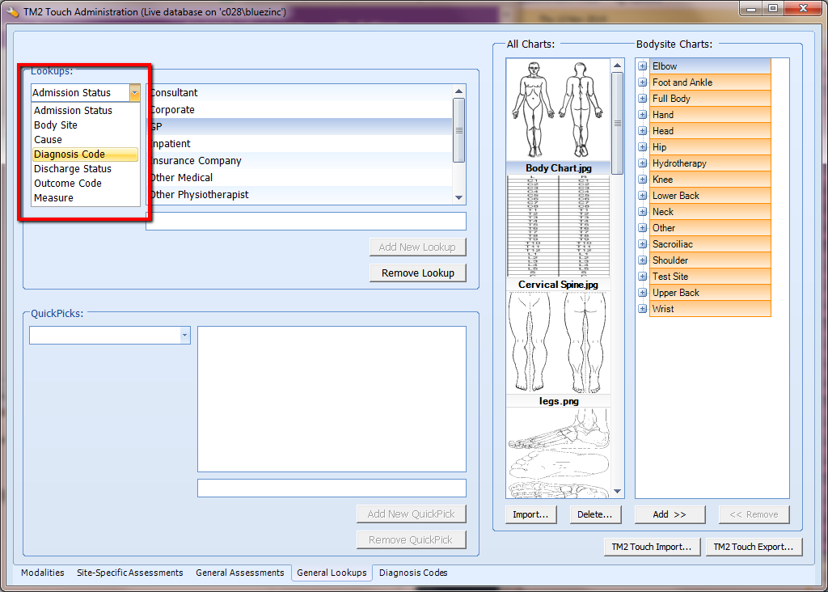Open Site-Specific Assessments tab
The height and width of the screenshot is (592, 828).
[x=130, y=573]
